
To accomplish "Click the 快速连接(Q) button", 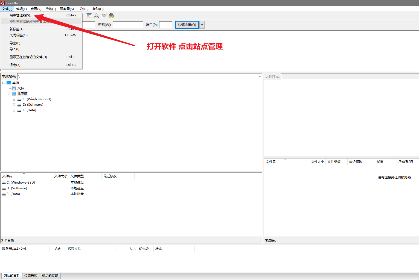I will 187,25.
